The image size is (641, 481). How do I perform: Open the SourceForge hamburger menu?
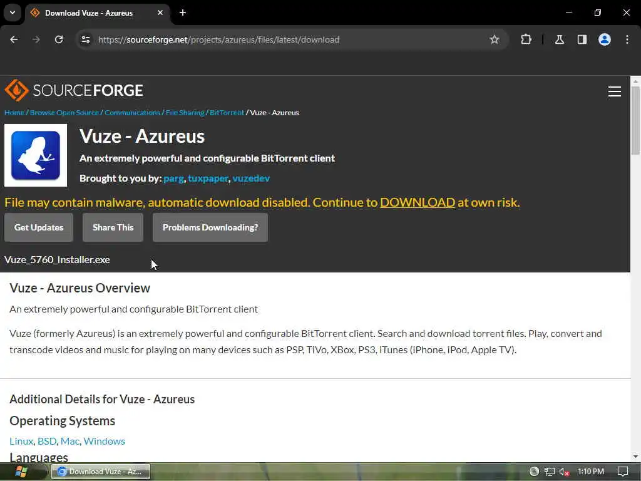pos(615,91)
